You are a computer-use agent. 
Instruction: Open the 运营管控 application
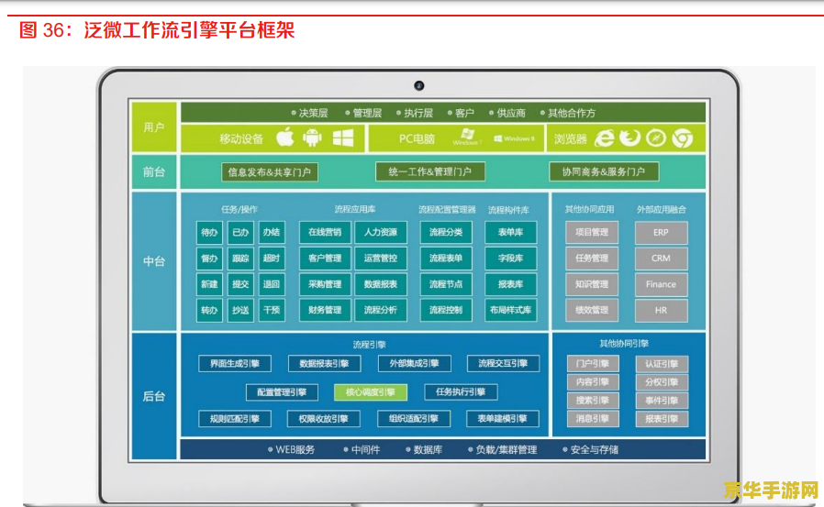click(x=381, y=259)
